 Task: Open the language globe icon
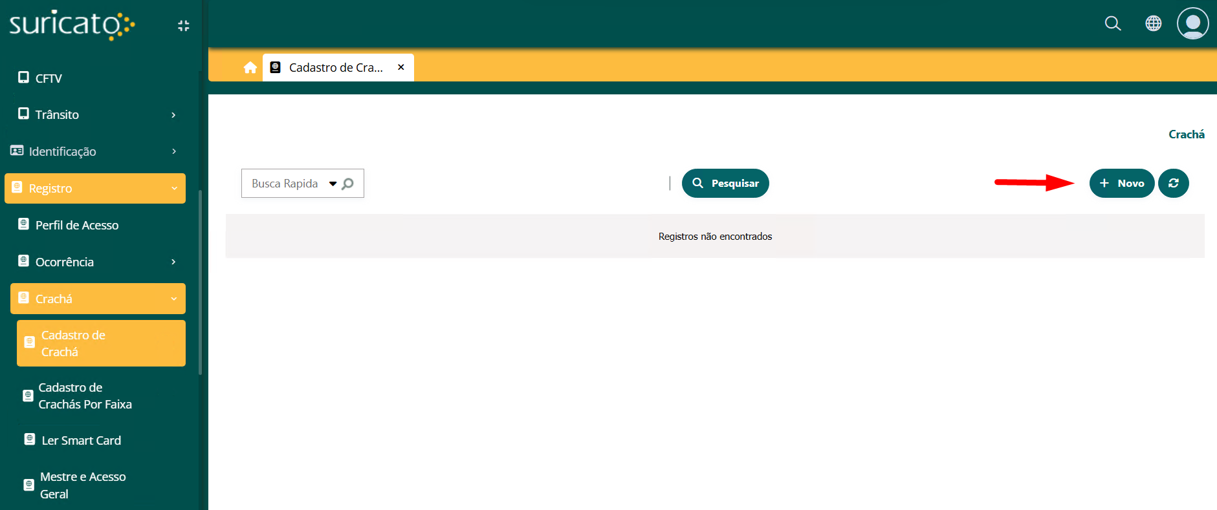click(1153, 23)
